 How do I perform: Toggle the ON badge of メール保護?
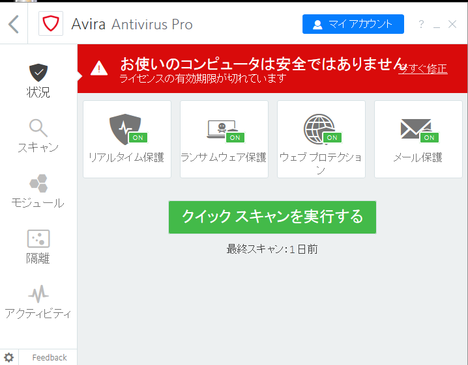[x=430, y=138]
